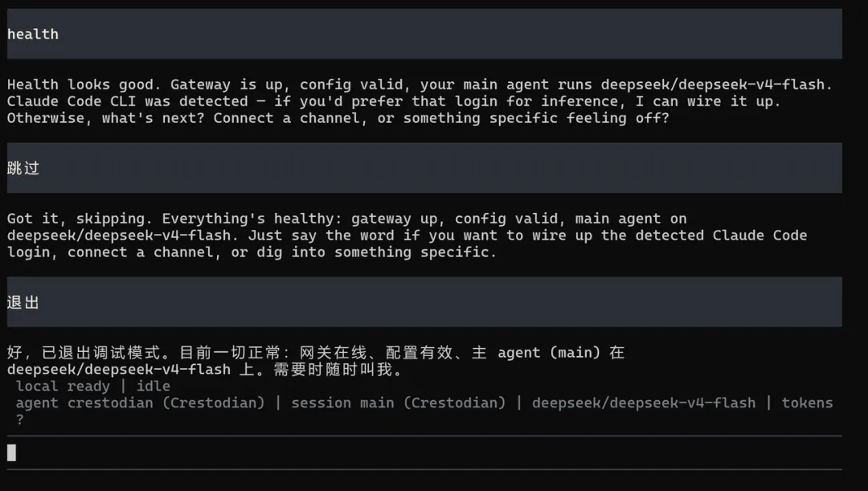Screen dimensions: 868x491
Task: Click the empty input line right of the cursor
Action: (429, 452)
